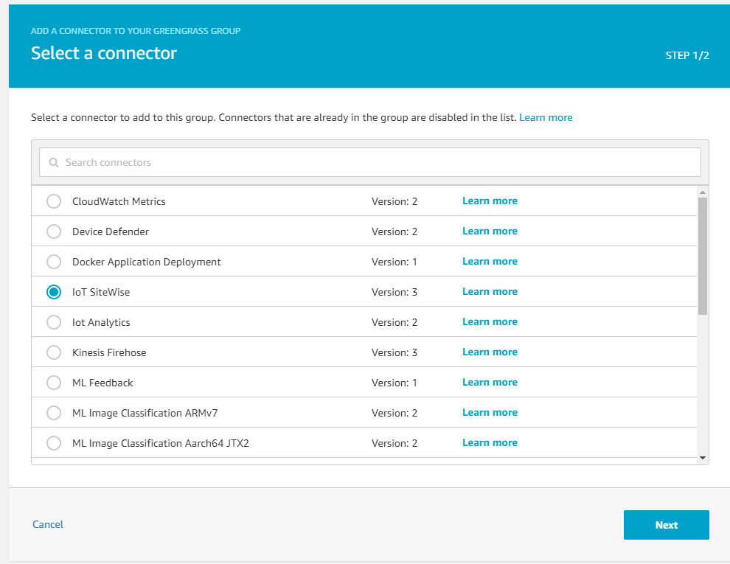Viewport: 730px width, 564px height.
Task: Click the search magnifier icon
Action: [53, 163]
